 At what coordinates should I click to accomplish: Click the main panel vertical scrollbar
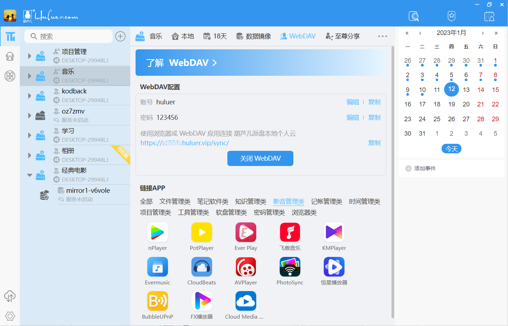(393, 182)
